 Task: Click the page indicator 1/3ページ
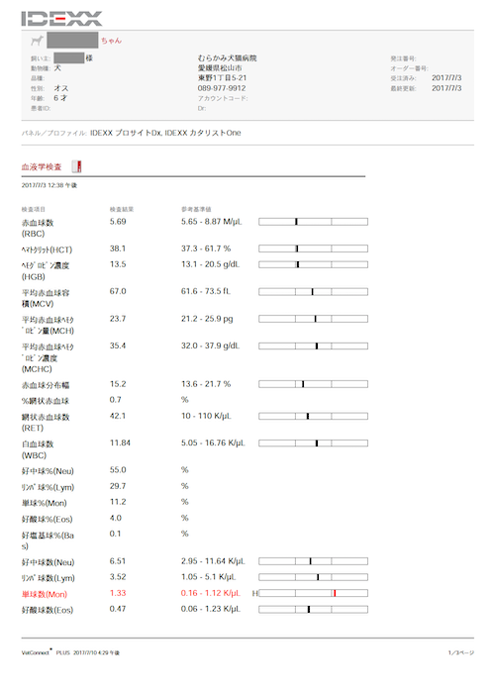tap(461, 652)
